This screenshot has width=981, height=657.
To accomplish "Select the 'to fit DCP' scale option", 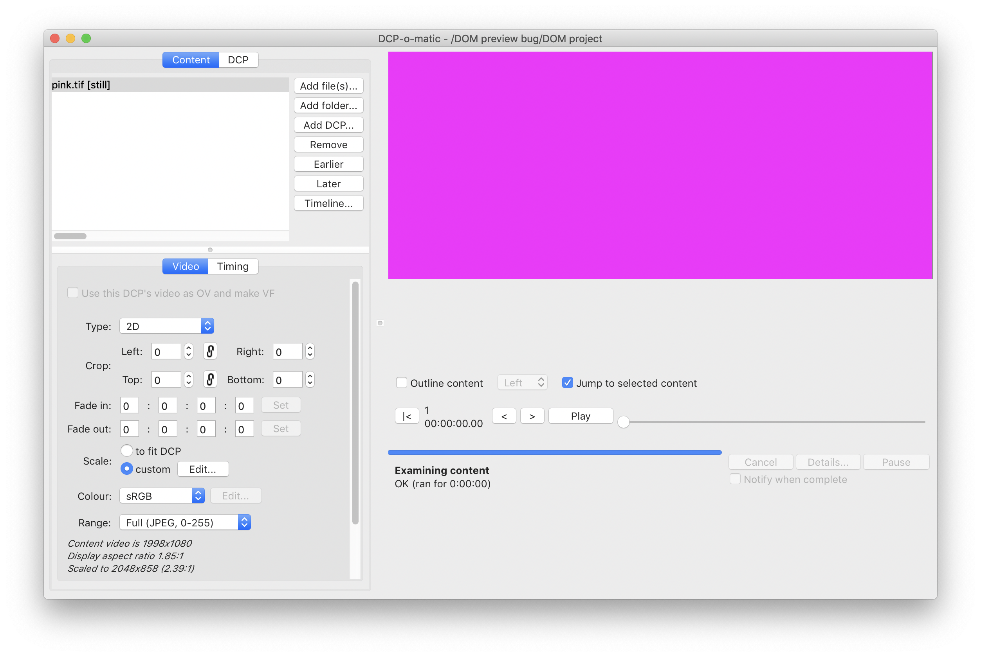I will pos(127,451).
